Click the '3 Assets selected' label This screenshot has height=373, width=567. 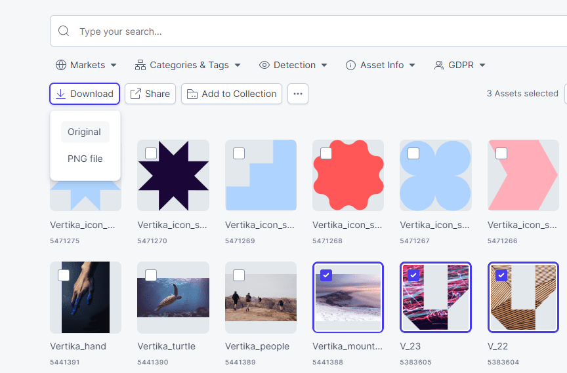coord(522,94)
